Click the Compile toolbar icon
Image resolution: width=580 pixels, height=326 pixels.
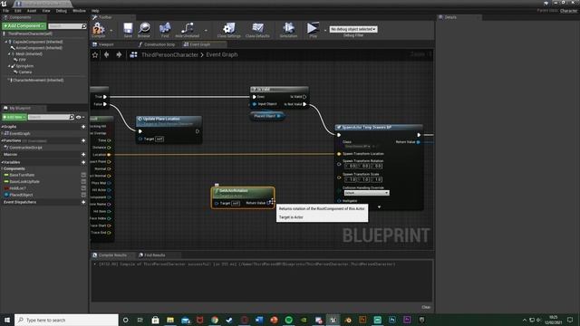tap(99, 29)
